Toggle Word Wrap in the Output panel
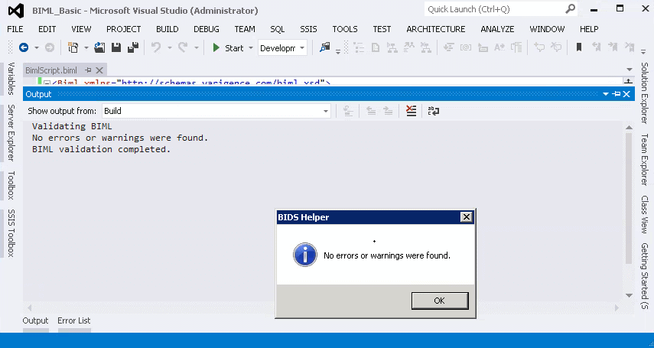The width and height of the screenshot is (654, 348). coord(434,111)
